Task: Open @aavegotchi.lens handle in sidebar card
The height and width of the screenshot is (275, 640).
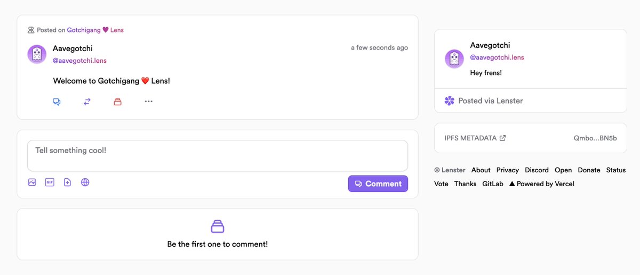Action: click(x=497, y=57)
